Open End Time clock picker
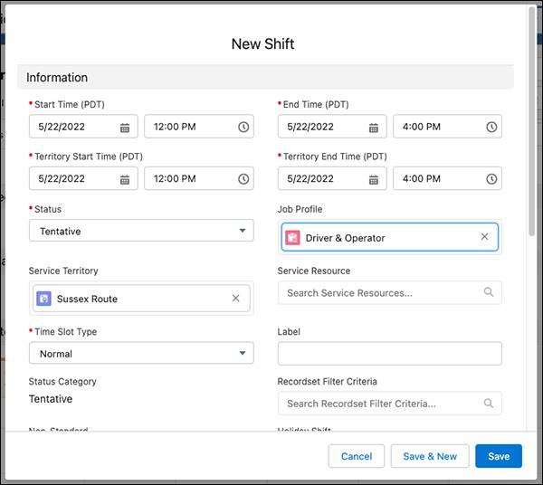Image resolution: width=543 pixels, height=485 pixels. click(x=491, y=128)
